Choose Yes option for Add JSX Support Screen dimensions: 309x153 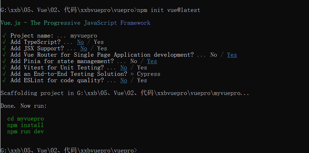click(x=102, y=49)
